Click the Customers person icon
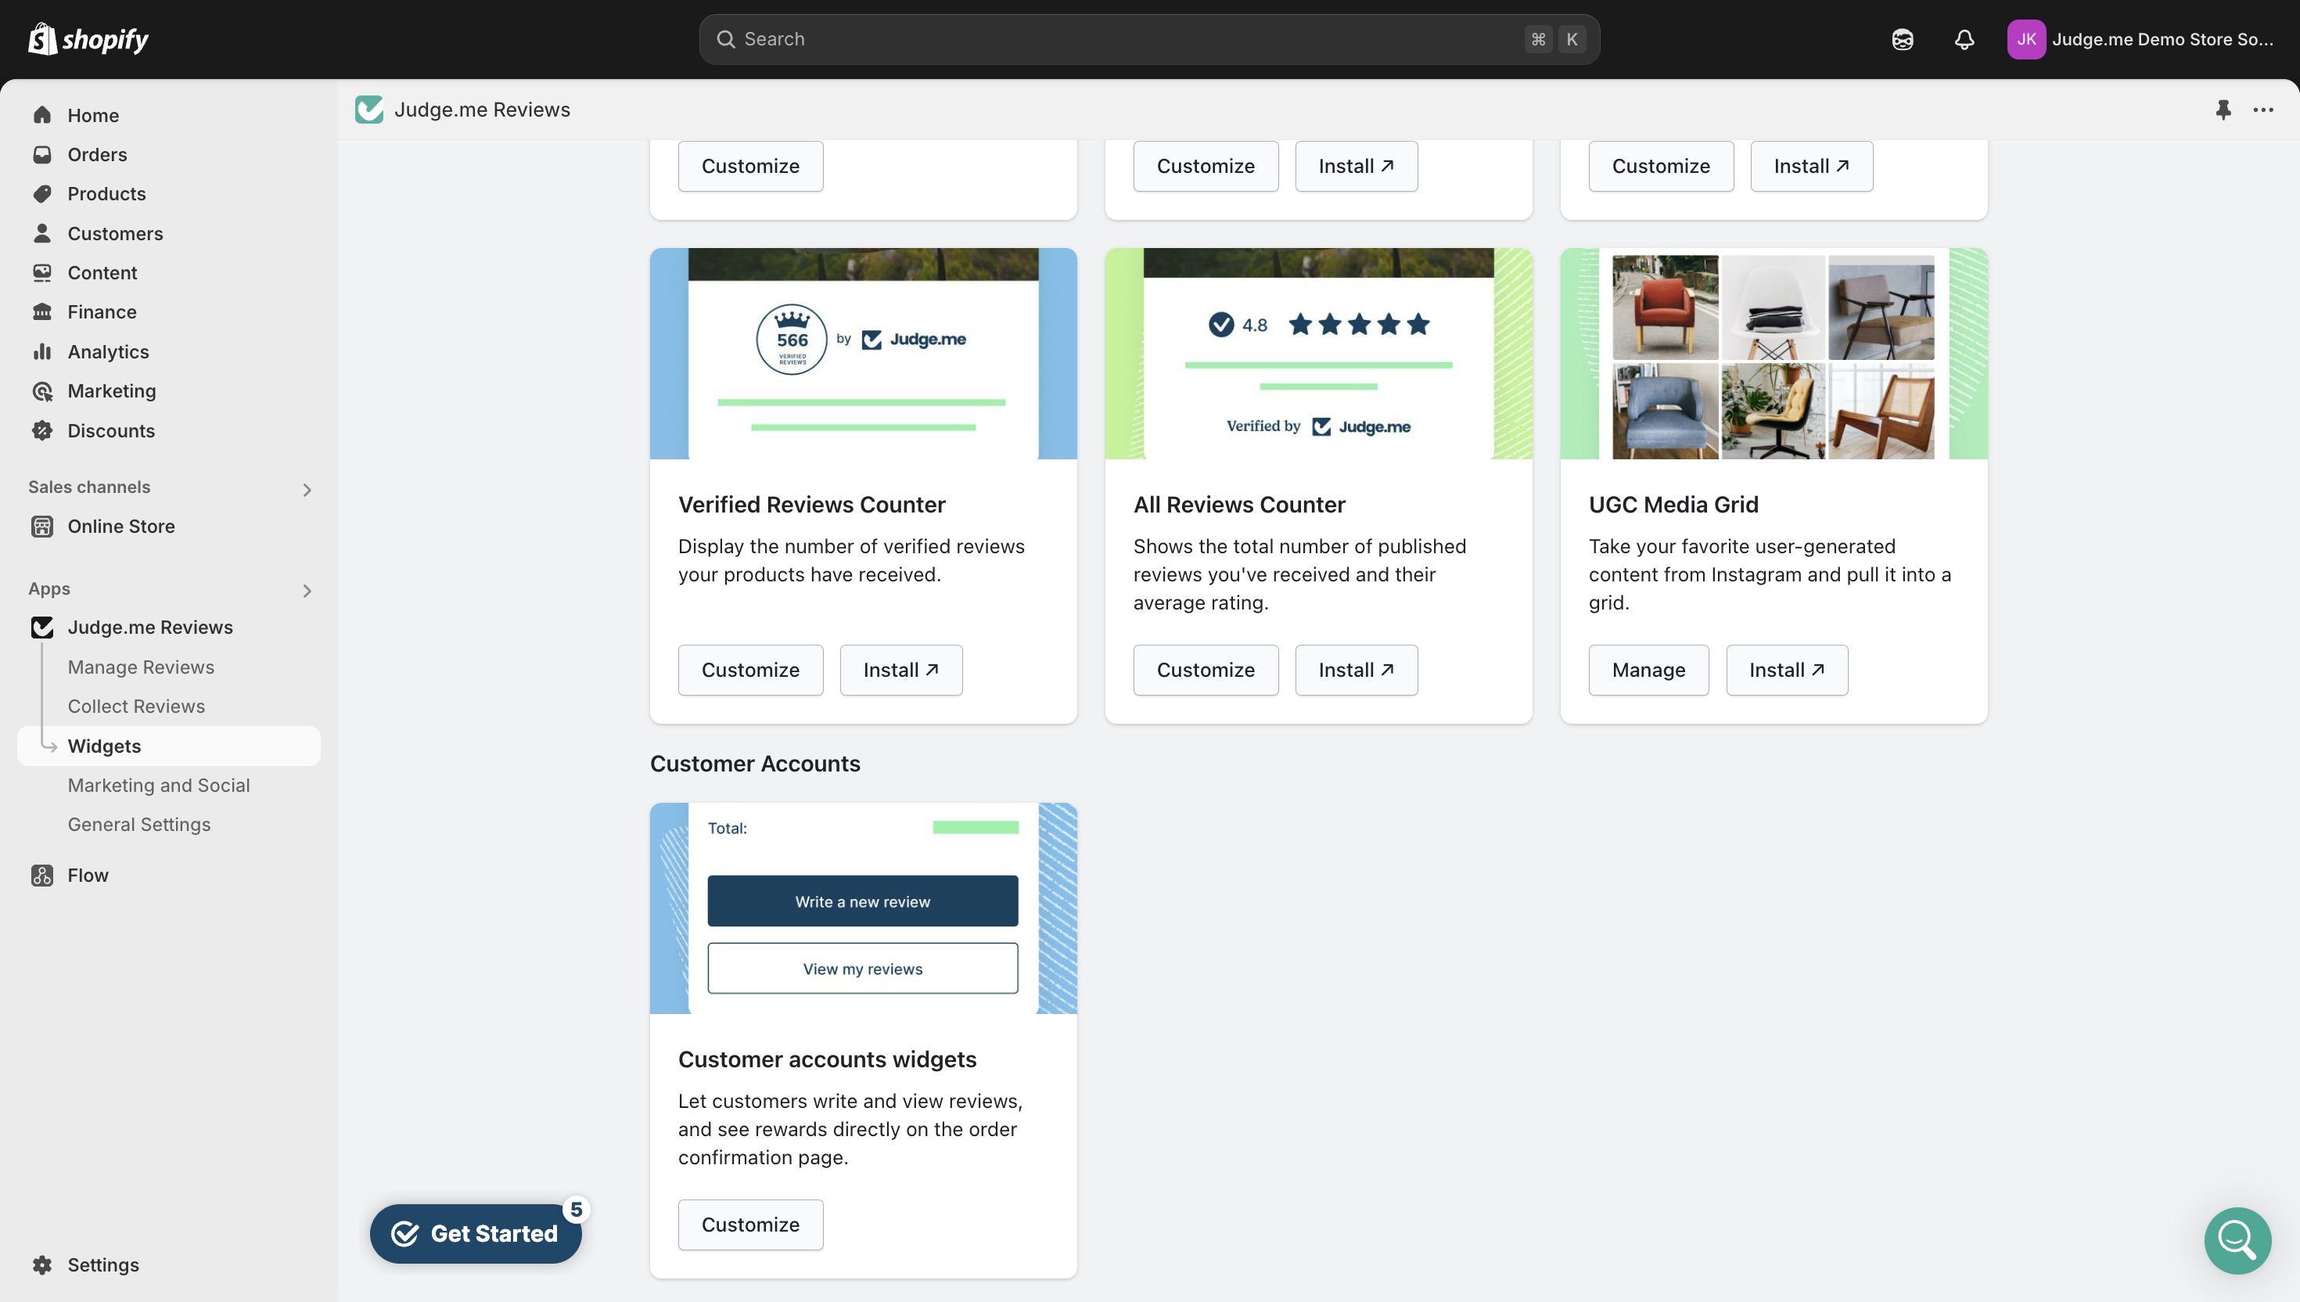 click(42, 233)
